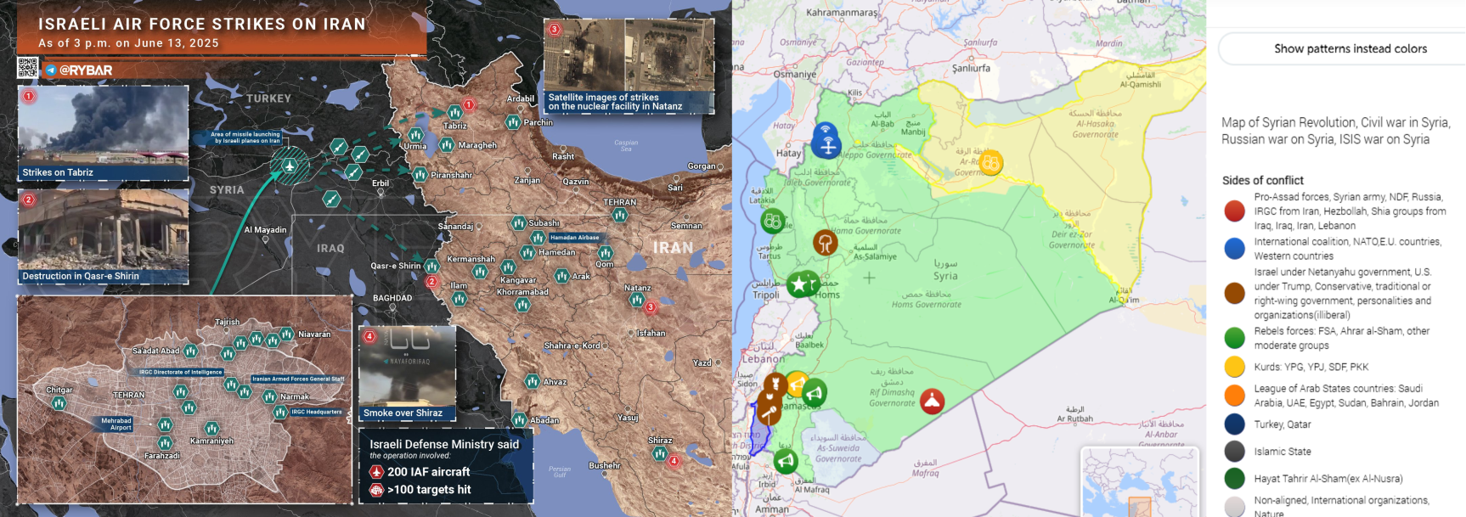
Task: Click the Telegram icon next to @RYBAR
Action: click(51, 70)
